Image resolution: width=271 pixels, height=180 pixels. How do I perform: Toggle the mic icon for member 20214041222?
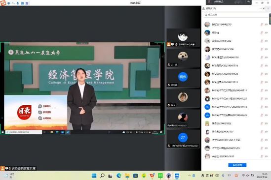pyautogui.click(x=262, y=41)
